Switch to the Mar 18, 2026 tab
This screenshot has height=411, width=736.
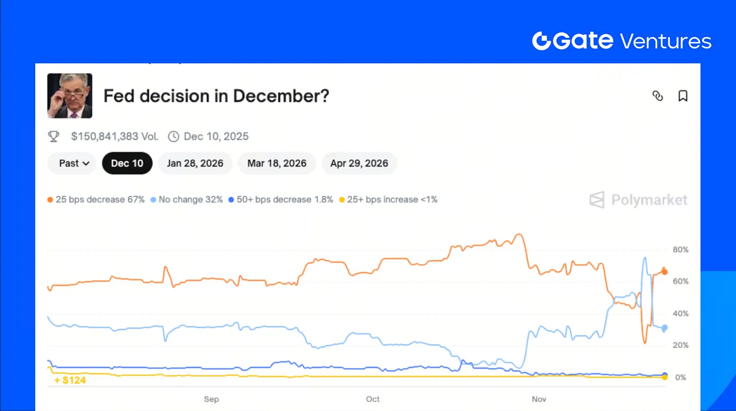point(277,163)
